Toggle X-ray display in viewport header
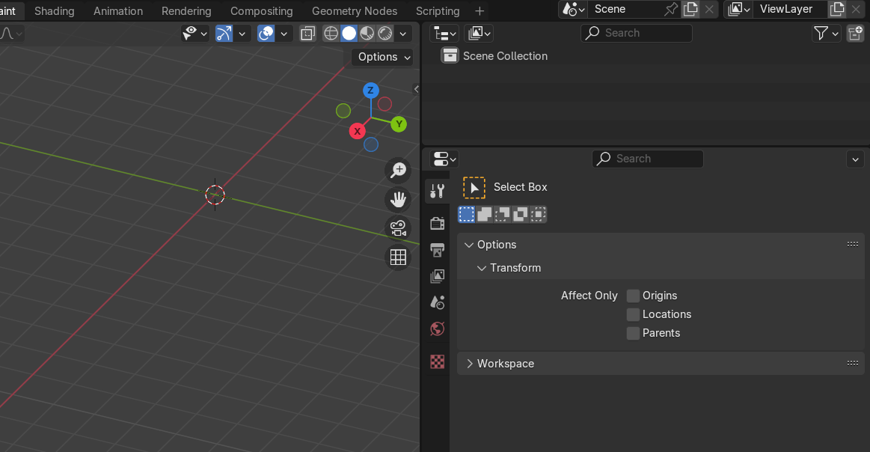Screen dimensions: 870x452 coord(307,34)
